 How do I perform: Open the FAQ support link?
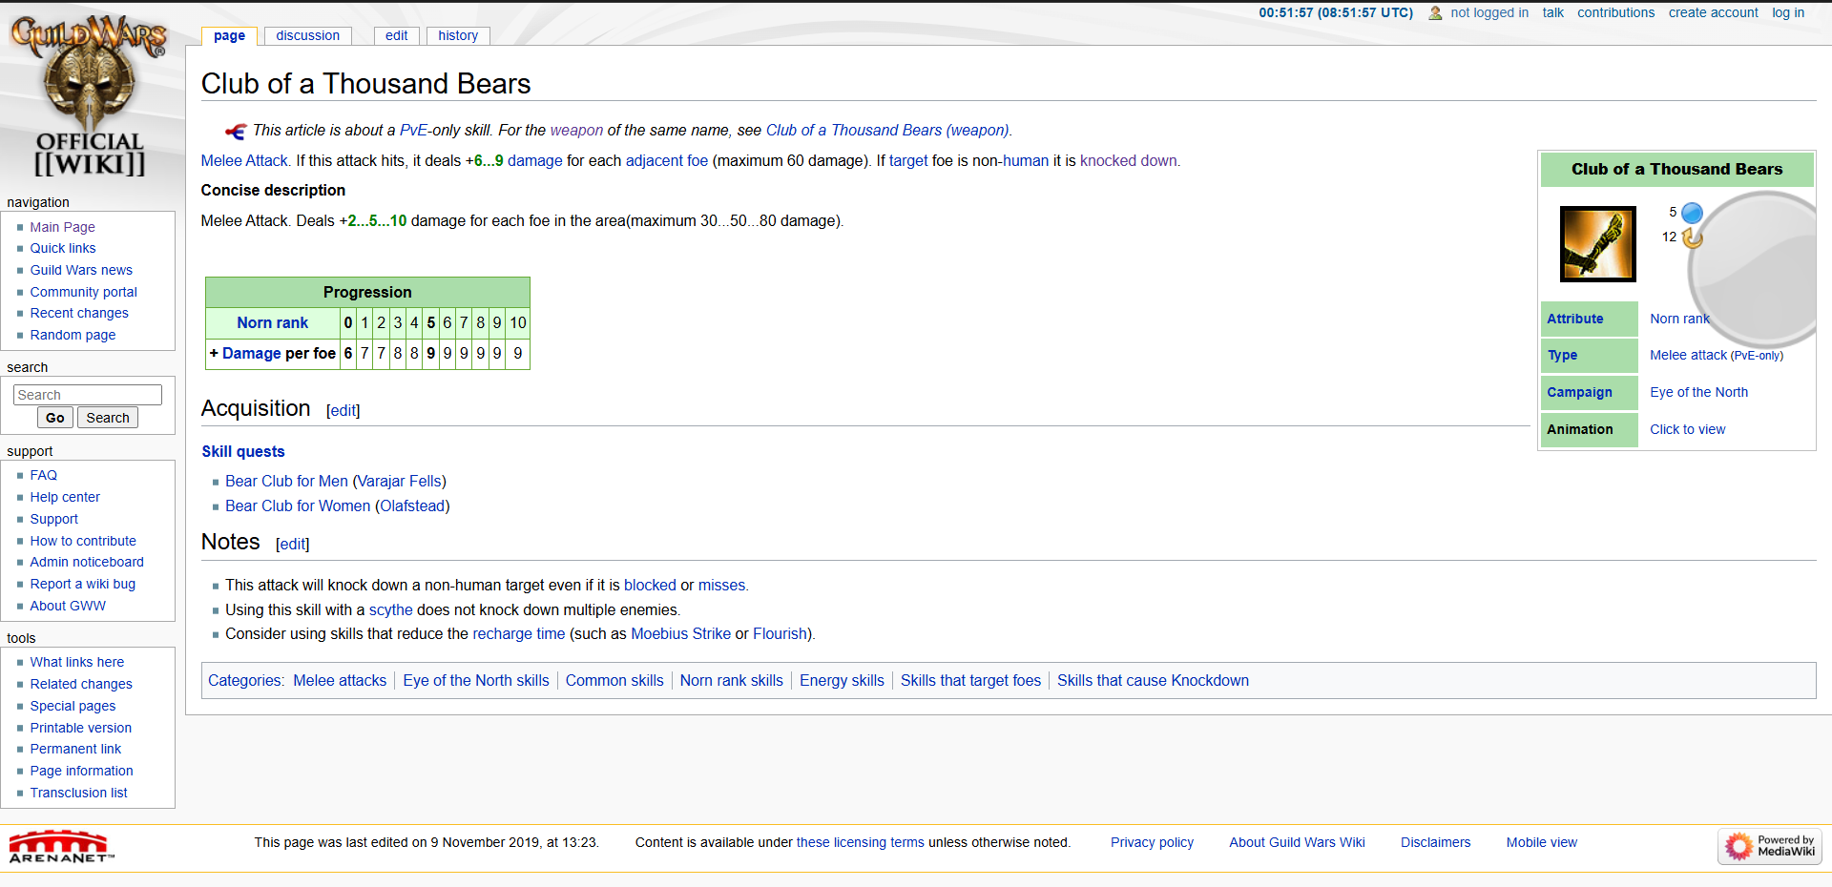43,475
